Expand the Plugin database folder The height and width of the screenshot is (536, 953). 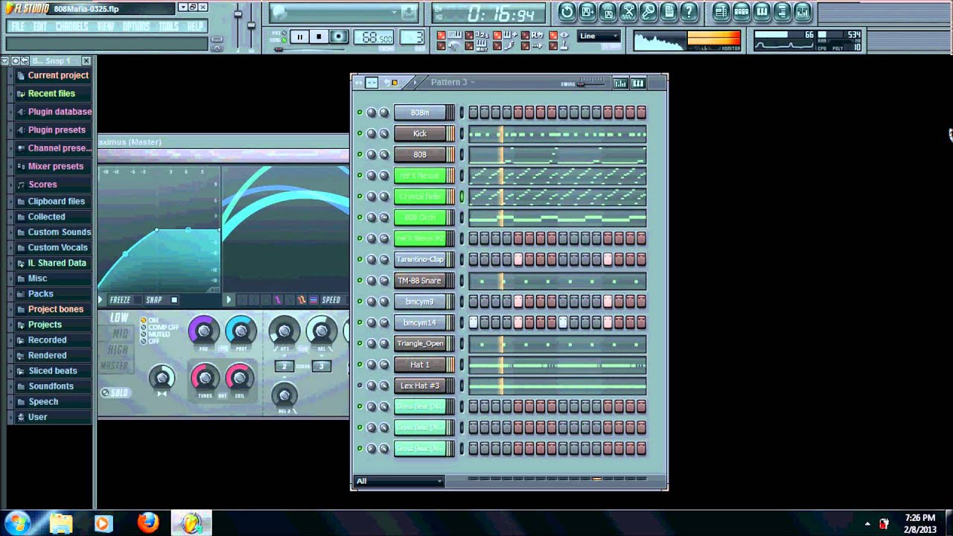(x=52, y=112)
